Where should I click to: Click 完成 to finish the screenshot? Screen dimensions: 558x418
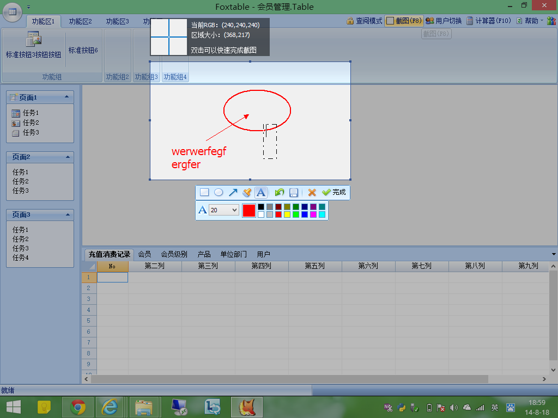[x=334, y=192]
